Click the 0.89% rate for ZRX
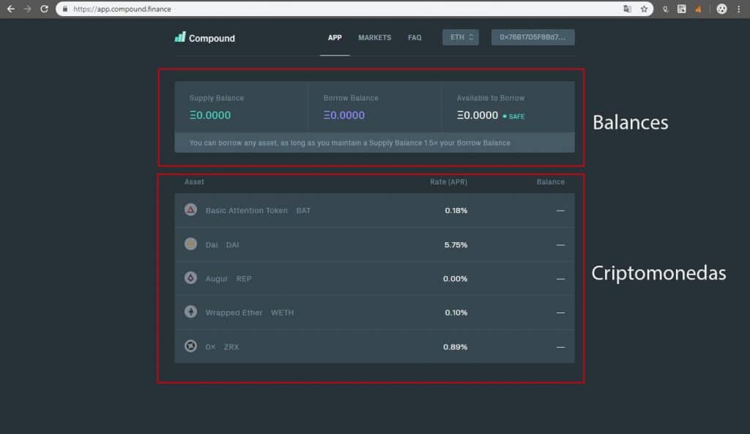The height and width of the screenshot is (434, 750). pyautogui.click(x=455, y=347)
